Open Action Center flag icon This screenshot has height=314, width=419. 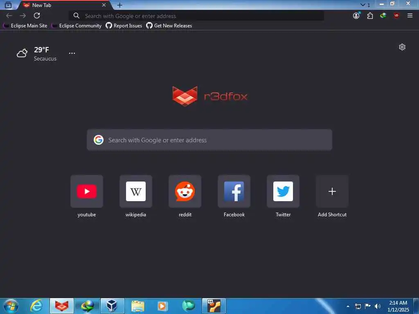point(368,306)
